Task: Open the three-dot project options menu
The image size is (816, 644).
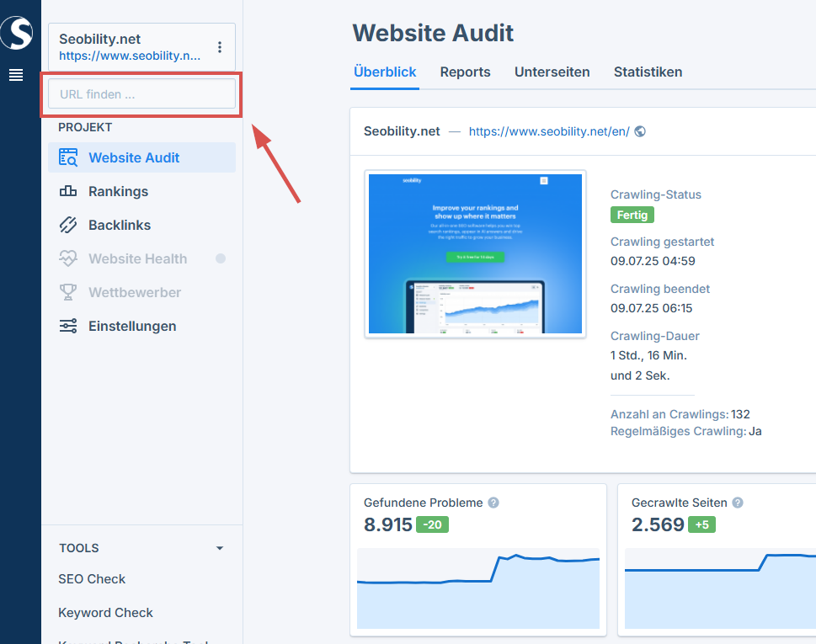Action: [220, 47]
